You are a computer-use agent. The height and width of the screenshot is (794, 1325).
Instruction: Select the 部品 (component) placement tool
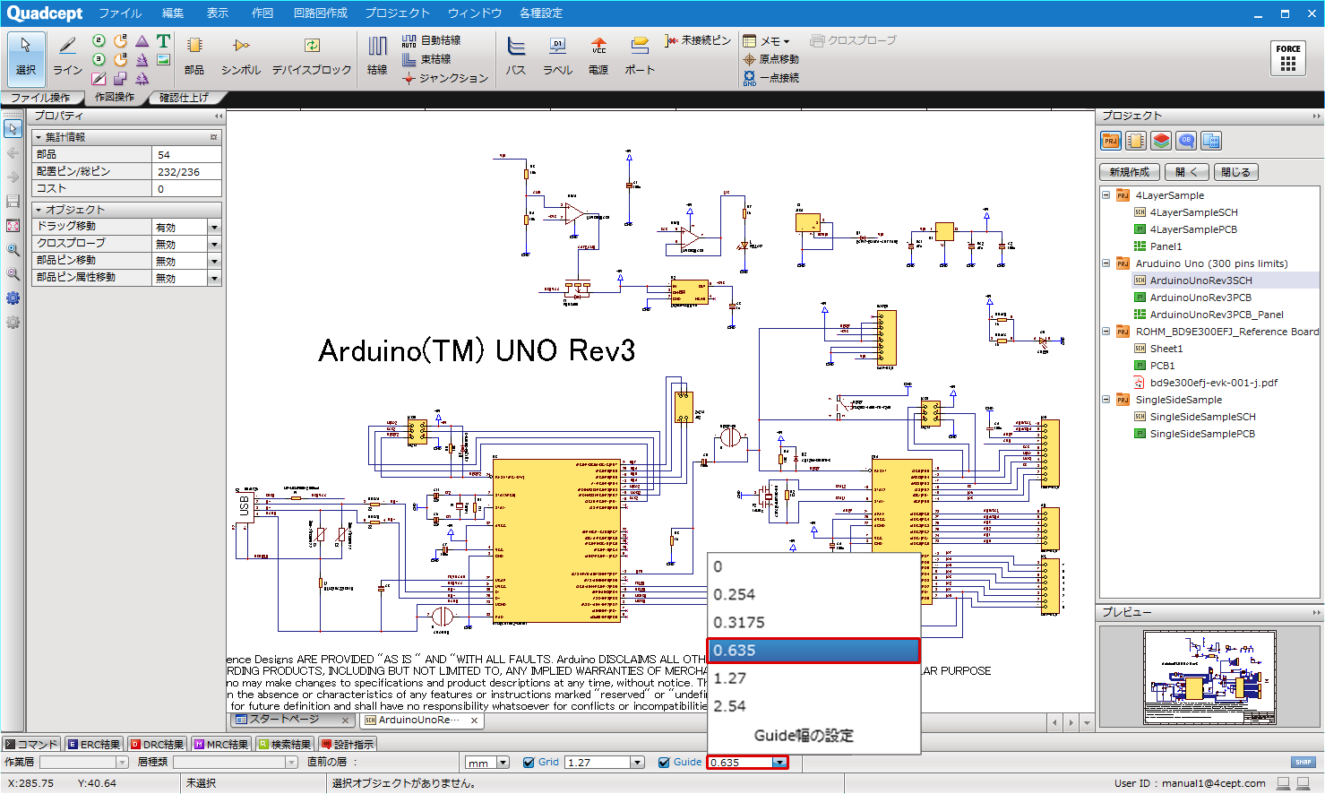tap(194, 56)
